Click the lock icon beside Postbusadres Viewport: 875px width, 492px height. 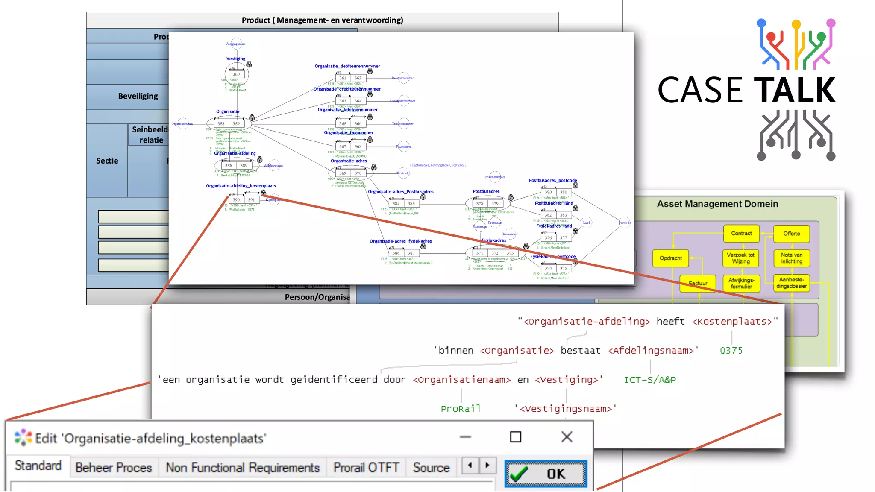pos(511,197)
